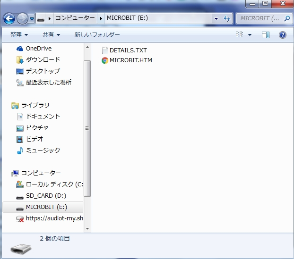This screenshot has width=294, height=259.
Task: Expand the arrow before コンピューター breadcrumb
Action: click(50, 18)
